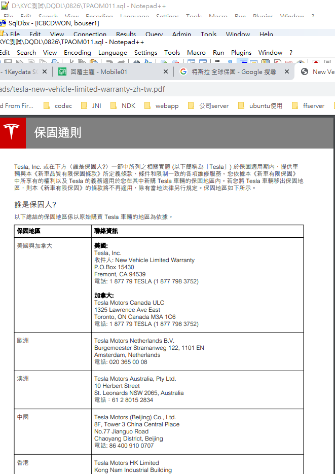Open the 公司server bookmark folder
This screenshot has width=335, height=474.
point(208,106)
